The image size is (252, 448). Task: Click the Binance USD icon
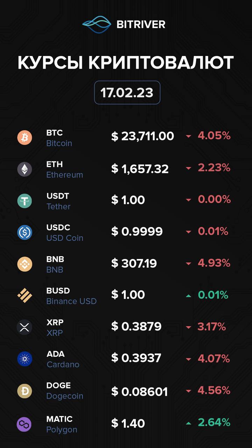pyautogui.click(x=24, y=296)
